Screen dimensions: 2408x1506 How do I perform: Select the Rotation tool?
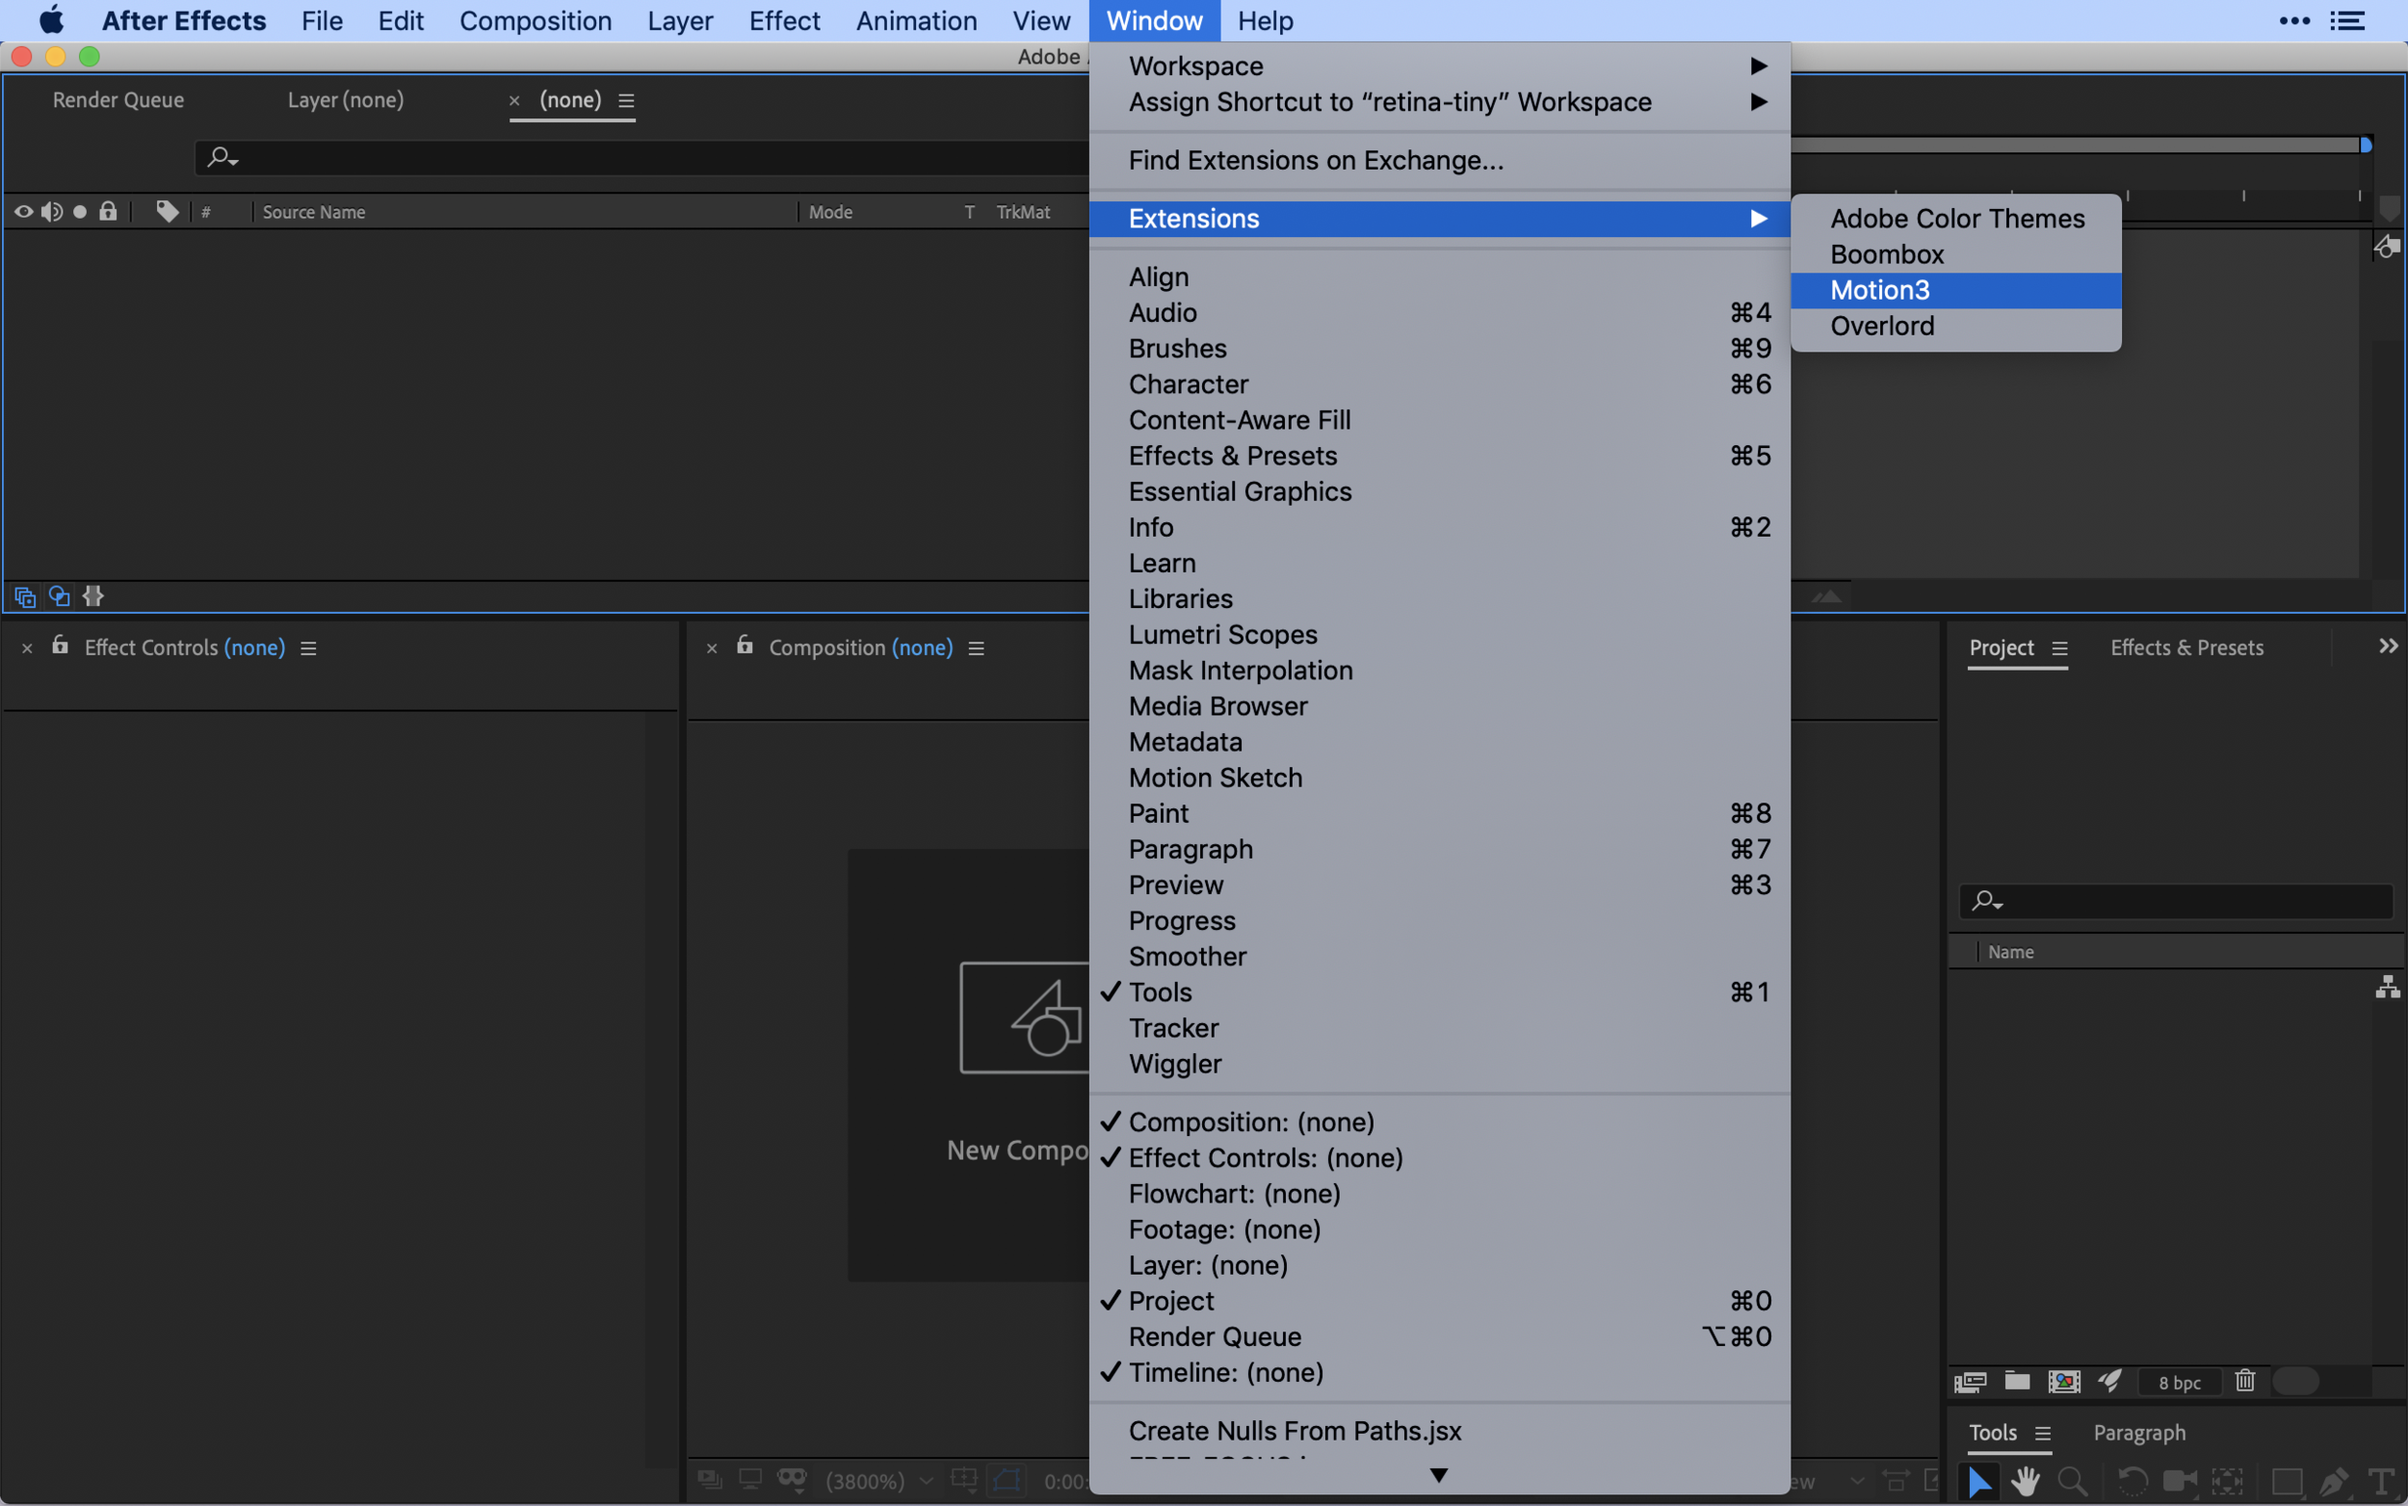pyautogui.click(x=2132, y=1481)
